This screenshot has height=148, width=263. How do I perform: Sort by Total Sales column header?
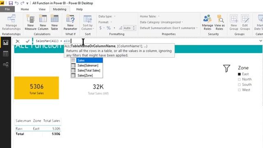(52, 120)
